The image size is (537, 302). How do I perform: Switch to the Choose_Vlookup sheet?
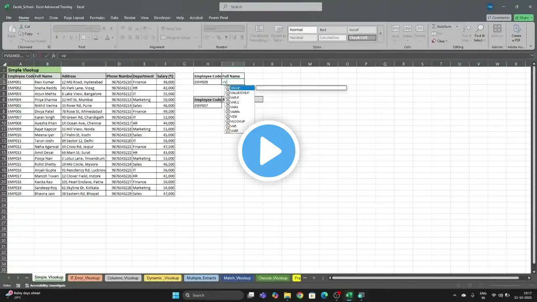point(273,278)
